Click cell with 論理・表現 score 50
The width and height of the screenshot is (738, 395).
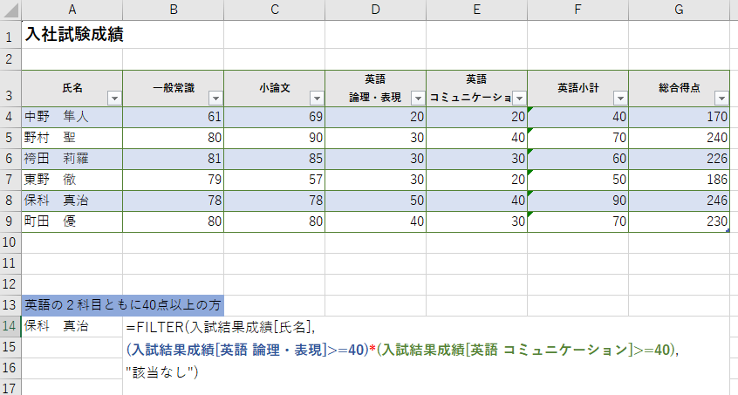point(376,201)
